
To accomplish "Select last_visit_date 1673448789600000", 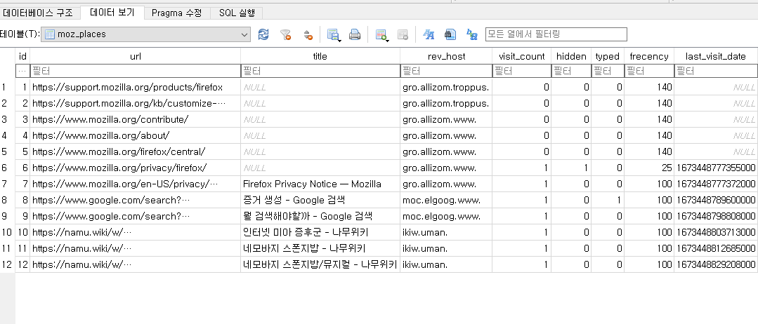I will [x=716, y=200].
